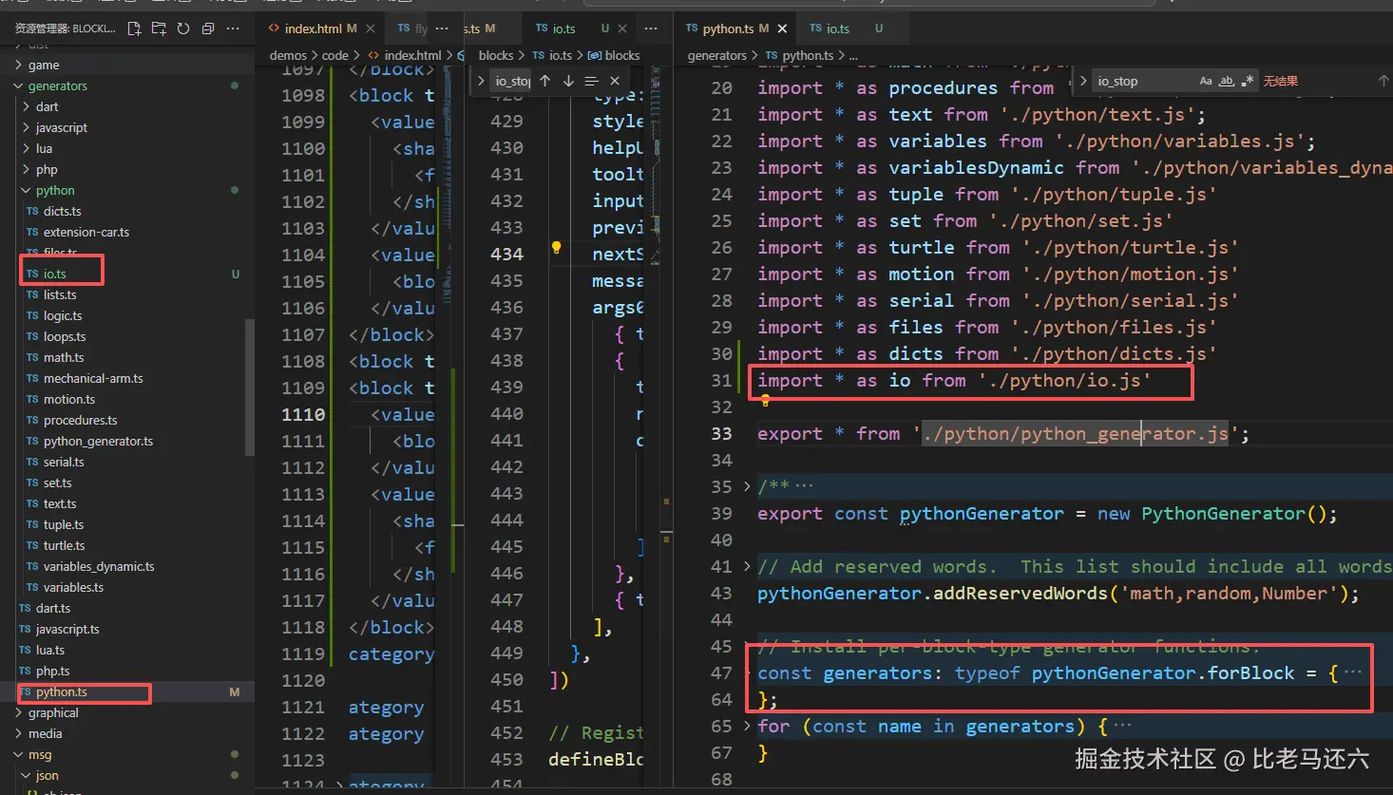The image size is (1393, 795).
Task: Collapse the generators folder
Action: pyautogui.click(x=57, y=85)
